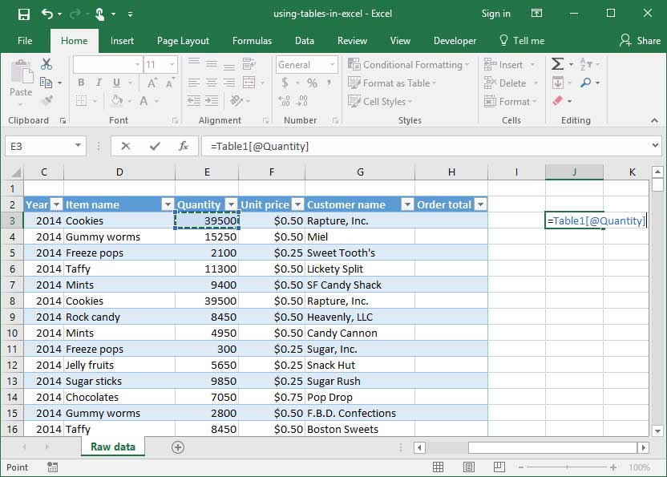This screenshot has height=477, width=667.
Task: Open the font size dropdown
Action: (x=172, y=64)
